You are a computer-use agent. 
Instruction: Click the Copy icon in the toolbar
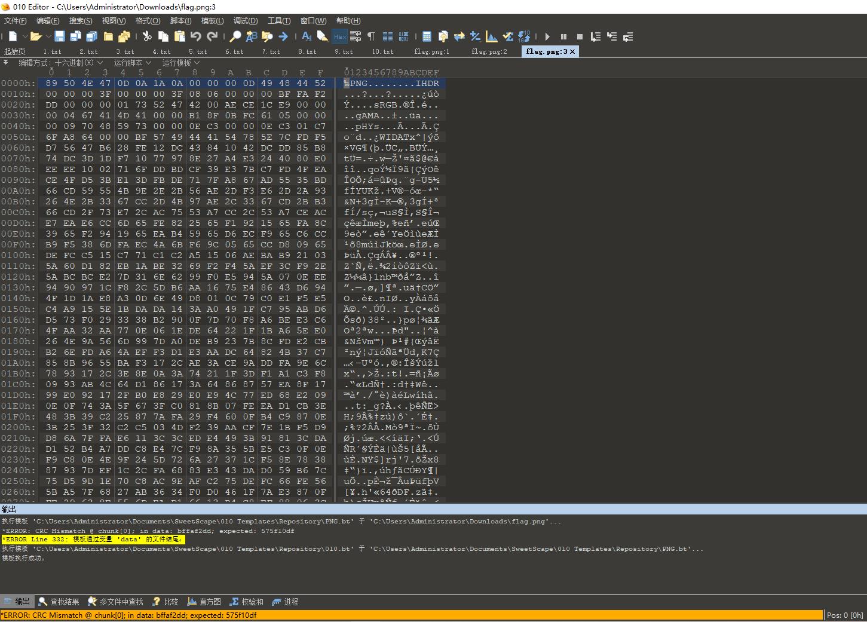pos(163,36)
